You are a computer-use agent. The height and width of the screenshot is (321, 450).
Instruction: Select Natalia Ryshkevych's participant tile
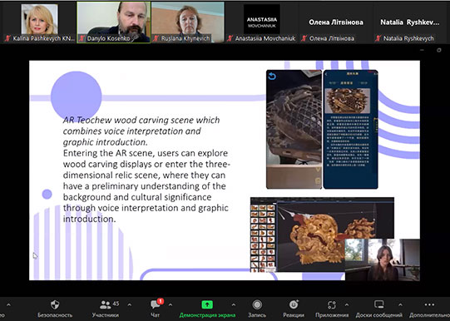[410, 22]
